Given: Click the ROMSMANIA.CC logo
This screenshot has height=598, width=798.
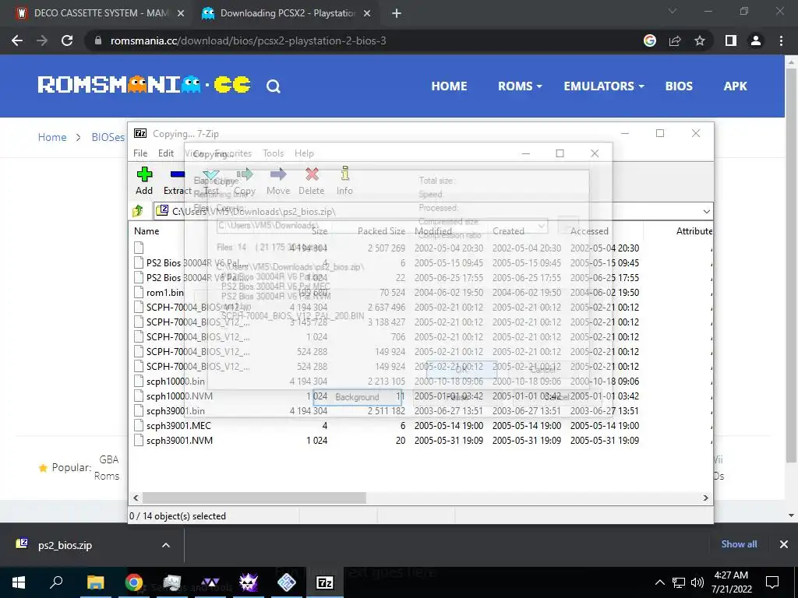Looking at the screenshot, I should [144, 84].
